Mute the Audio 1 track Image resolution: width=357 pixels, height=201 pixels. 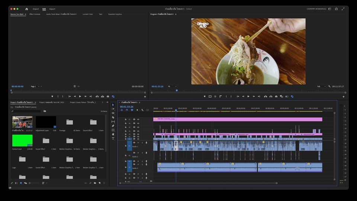[138, 143]
